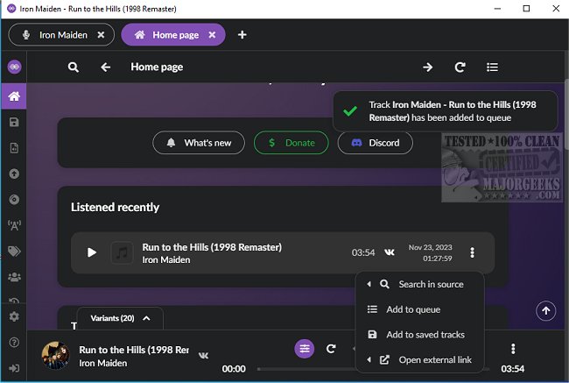Expand the Variants (20) panel
The image size is (569, 383).
click(x=120, y=318)
